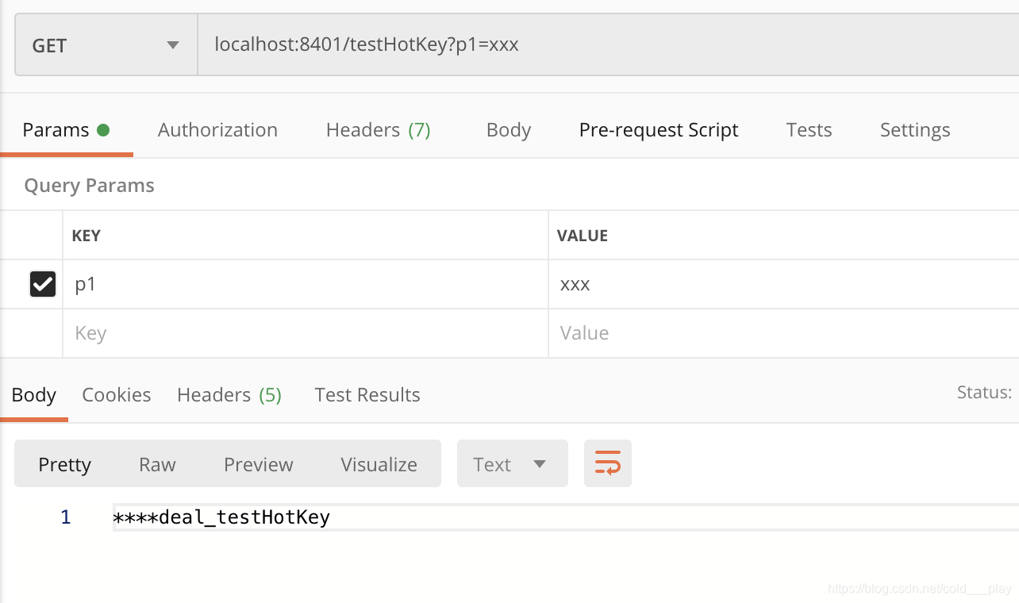Open the Text format dropdown
The image size is (1019, 603).
513,463
